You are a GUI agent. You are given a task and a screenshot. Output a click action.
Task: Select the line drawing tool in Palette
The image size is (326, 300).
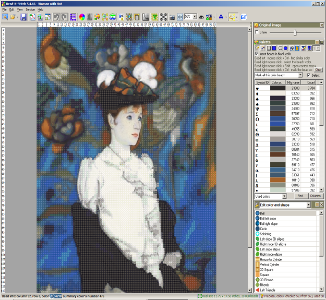coord(263,48)
